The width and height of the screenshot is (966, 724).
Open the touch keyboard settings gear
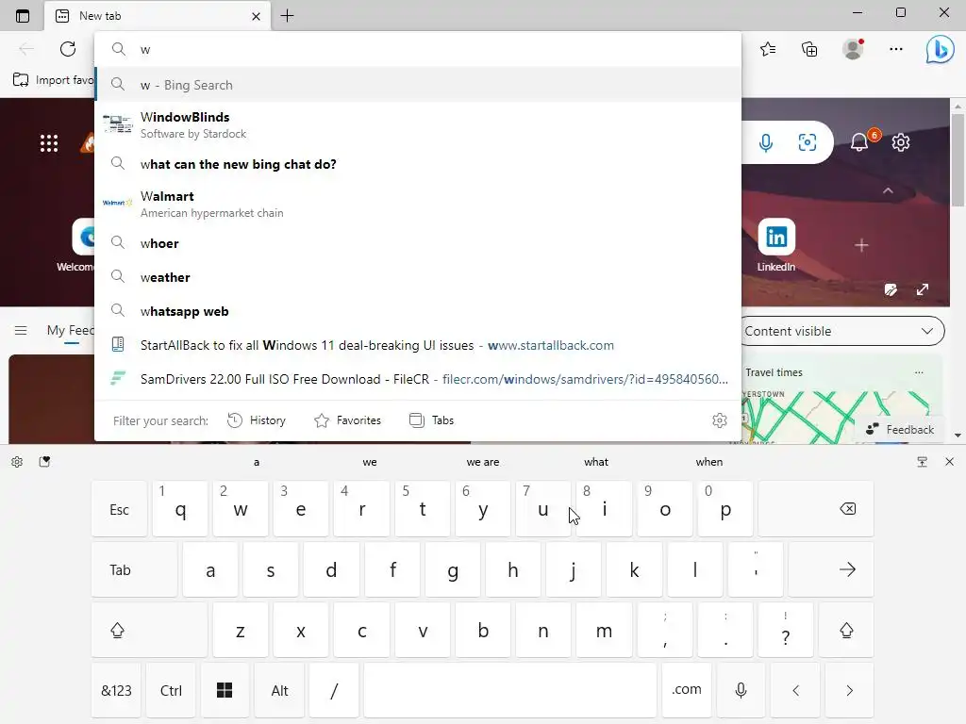coord(17,462)
